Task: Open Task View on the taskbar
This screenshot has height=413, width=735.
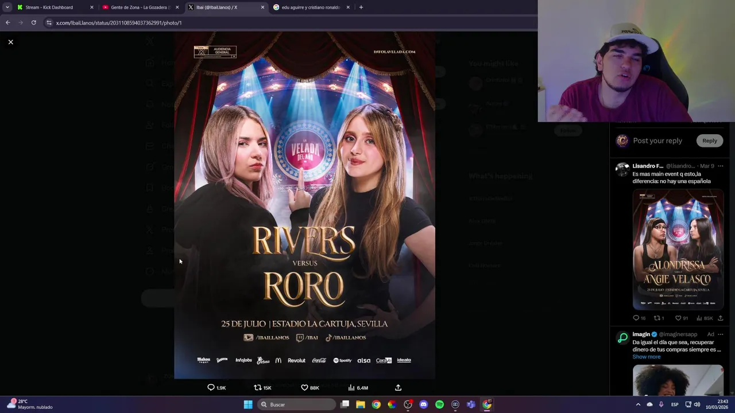Action: [x=345, y=404]
